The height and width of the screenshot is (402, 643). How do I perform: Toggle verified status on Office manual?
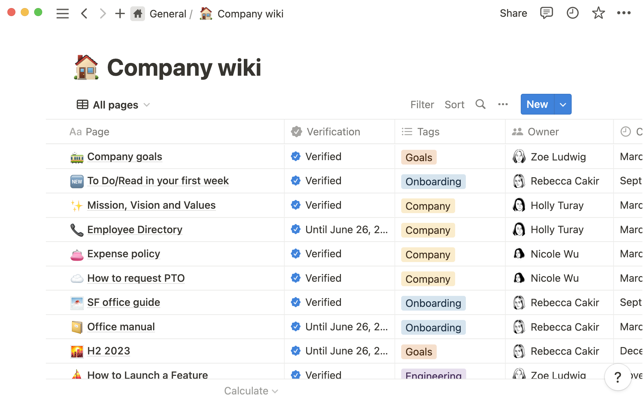click(295, 327)
